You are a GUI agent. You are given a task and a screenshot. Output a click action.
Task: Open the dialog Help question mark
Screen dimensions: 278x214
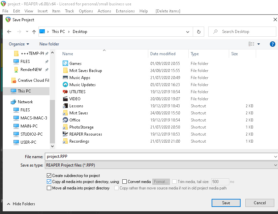tap(272, 44)
